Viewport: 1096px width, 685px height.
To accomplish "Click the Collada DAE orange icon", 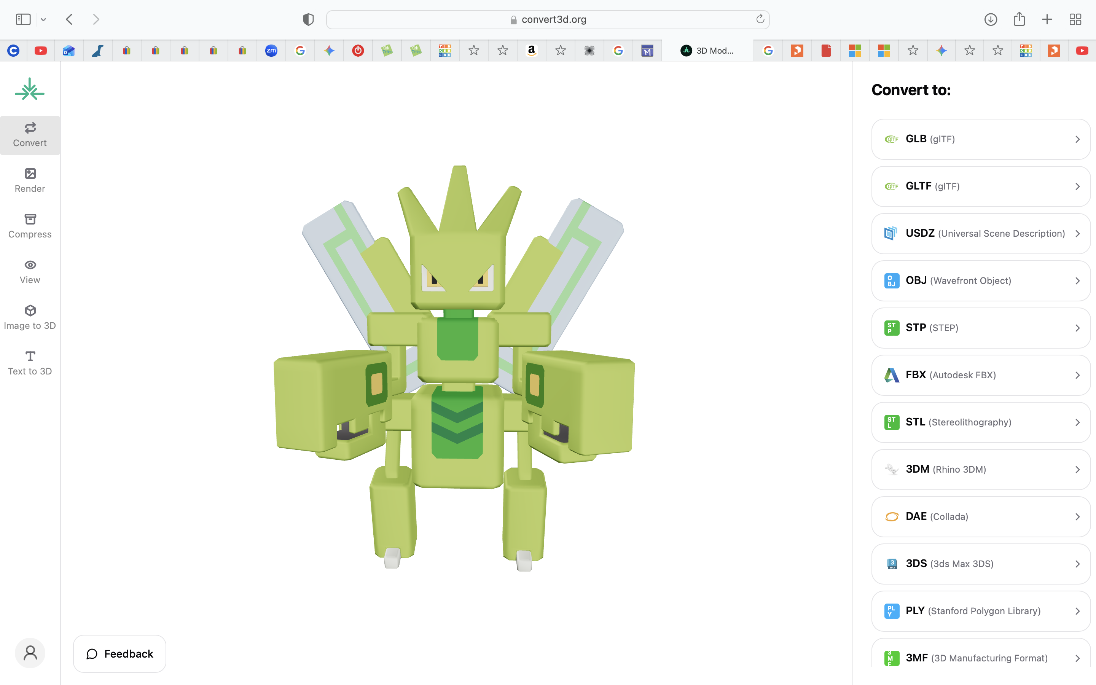I will point(891,516).
